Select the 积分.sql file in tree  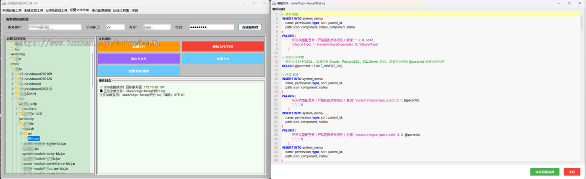click(x=33, y=139)
